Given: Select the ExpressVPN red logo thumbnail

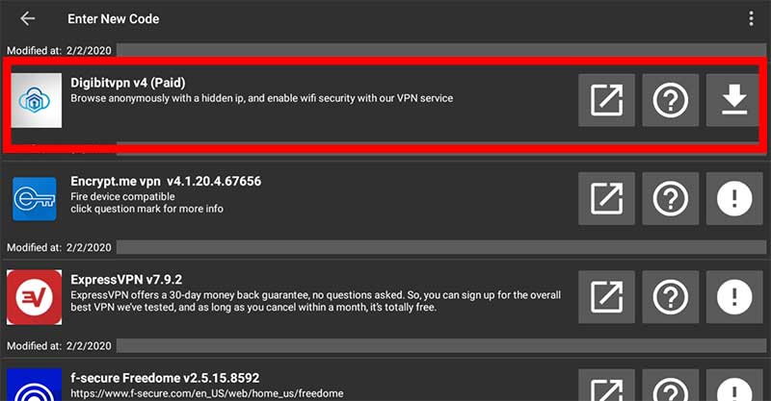Looking at the screenshot, I should [x=35, y=297].
